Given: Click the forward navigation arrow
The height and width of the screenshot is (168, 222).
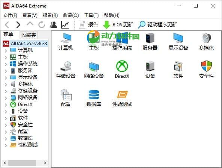Looking at the screenshot, I should [18, 25].
